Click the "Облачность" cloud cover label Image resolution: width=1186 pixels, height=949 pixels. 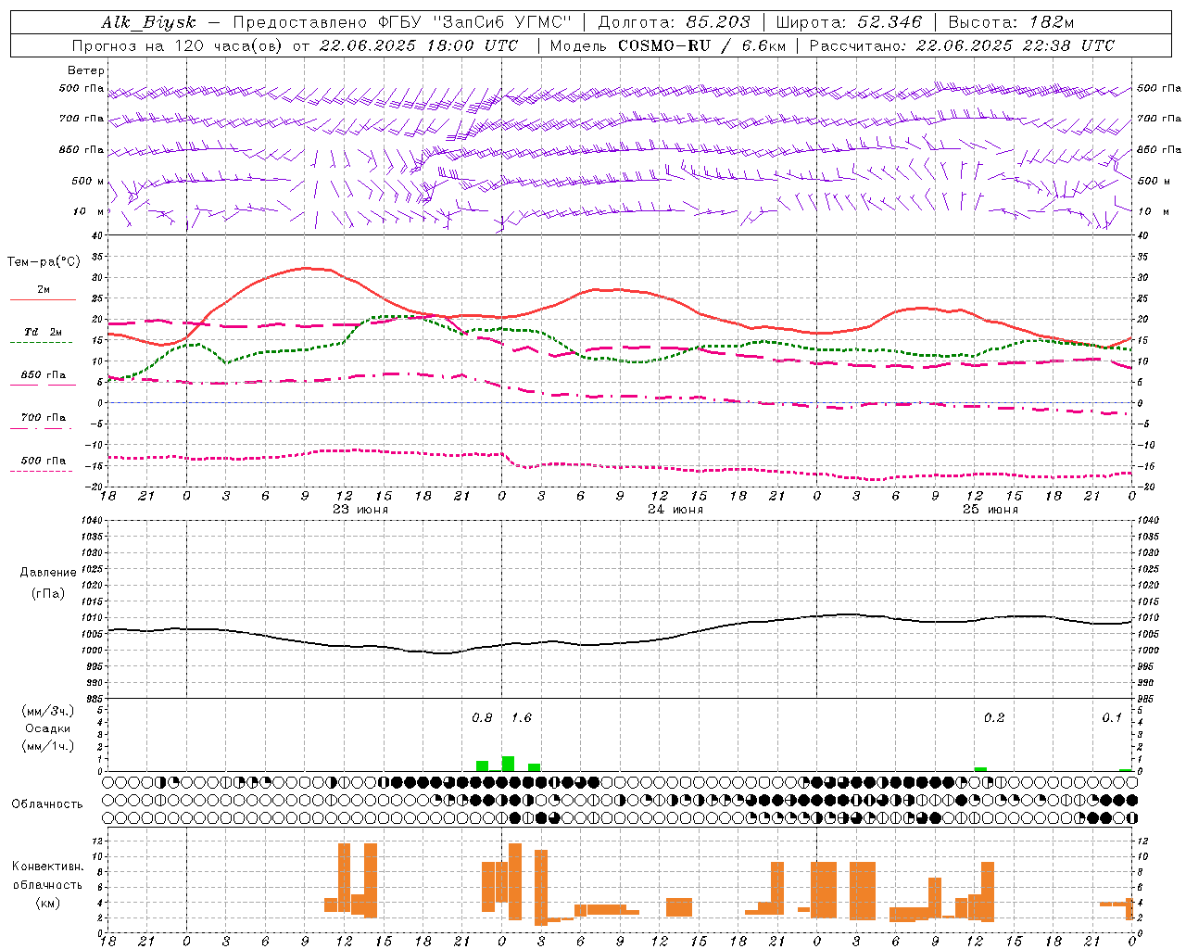[47, 804]
